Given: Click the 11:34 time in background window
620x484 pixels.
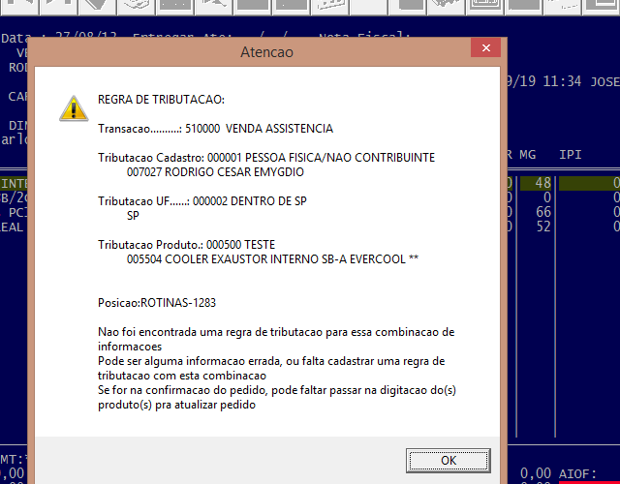Looking at the screenshot, I should 562,81.
